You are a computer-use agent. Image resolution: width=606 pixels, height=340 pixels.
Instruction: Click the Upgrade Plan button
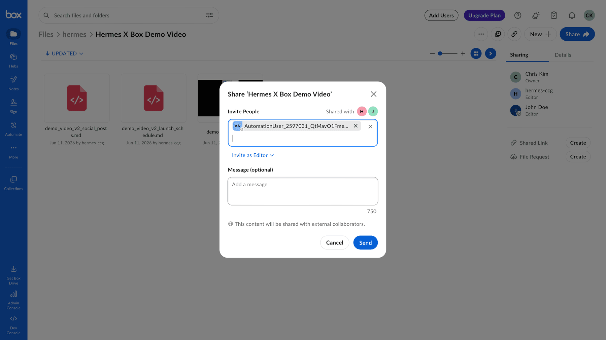coord(484,15)
